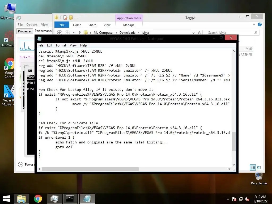Image resolution: width=272 pixels, height=204 pixels.
Task: Click Action Center flag tray icon
Action: 234,199
